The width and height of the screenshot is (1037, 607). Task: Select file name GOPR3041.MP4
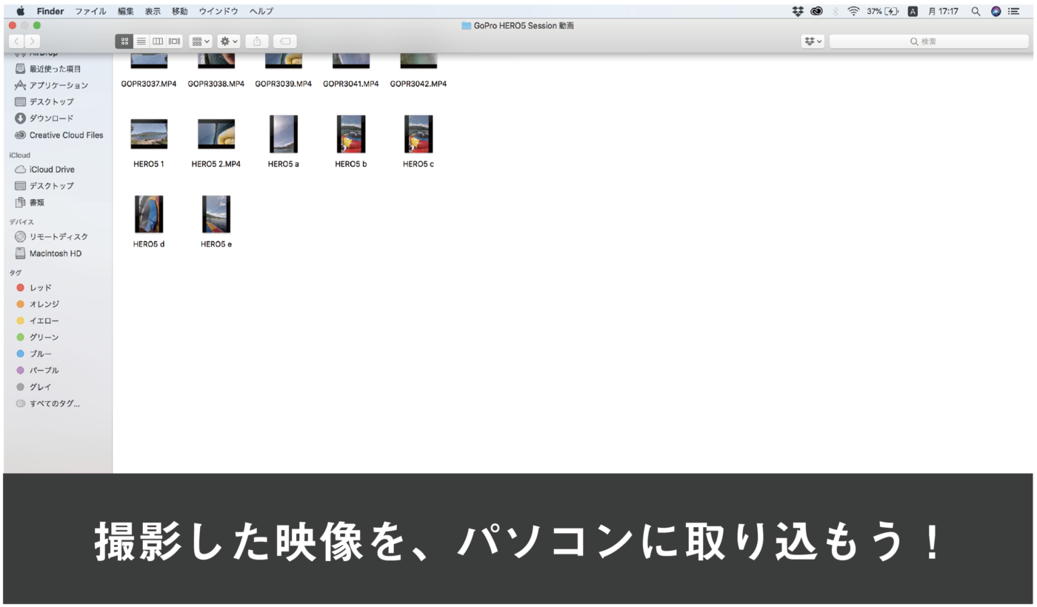(x=350, y=84)
